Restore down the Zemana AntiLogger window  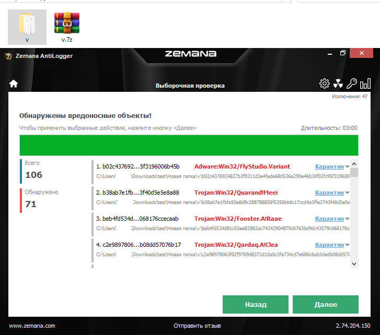point(342,53)
